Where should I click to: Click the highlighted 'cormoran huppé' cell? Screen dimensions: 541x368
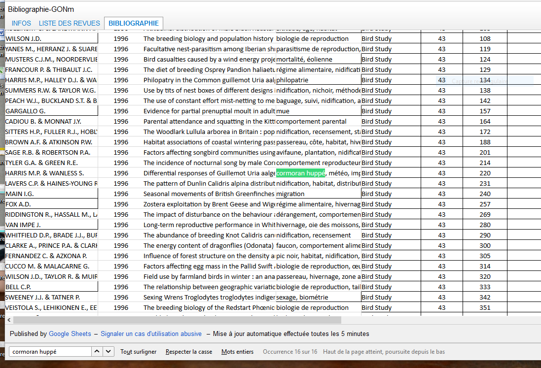pyautogui.click(x=300, y=173)
